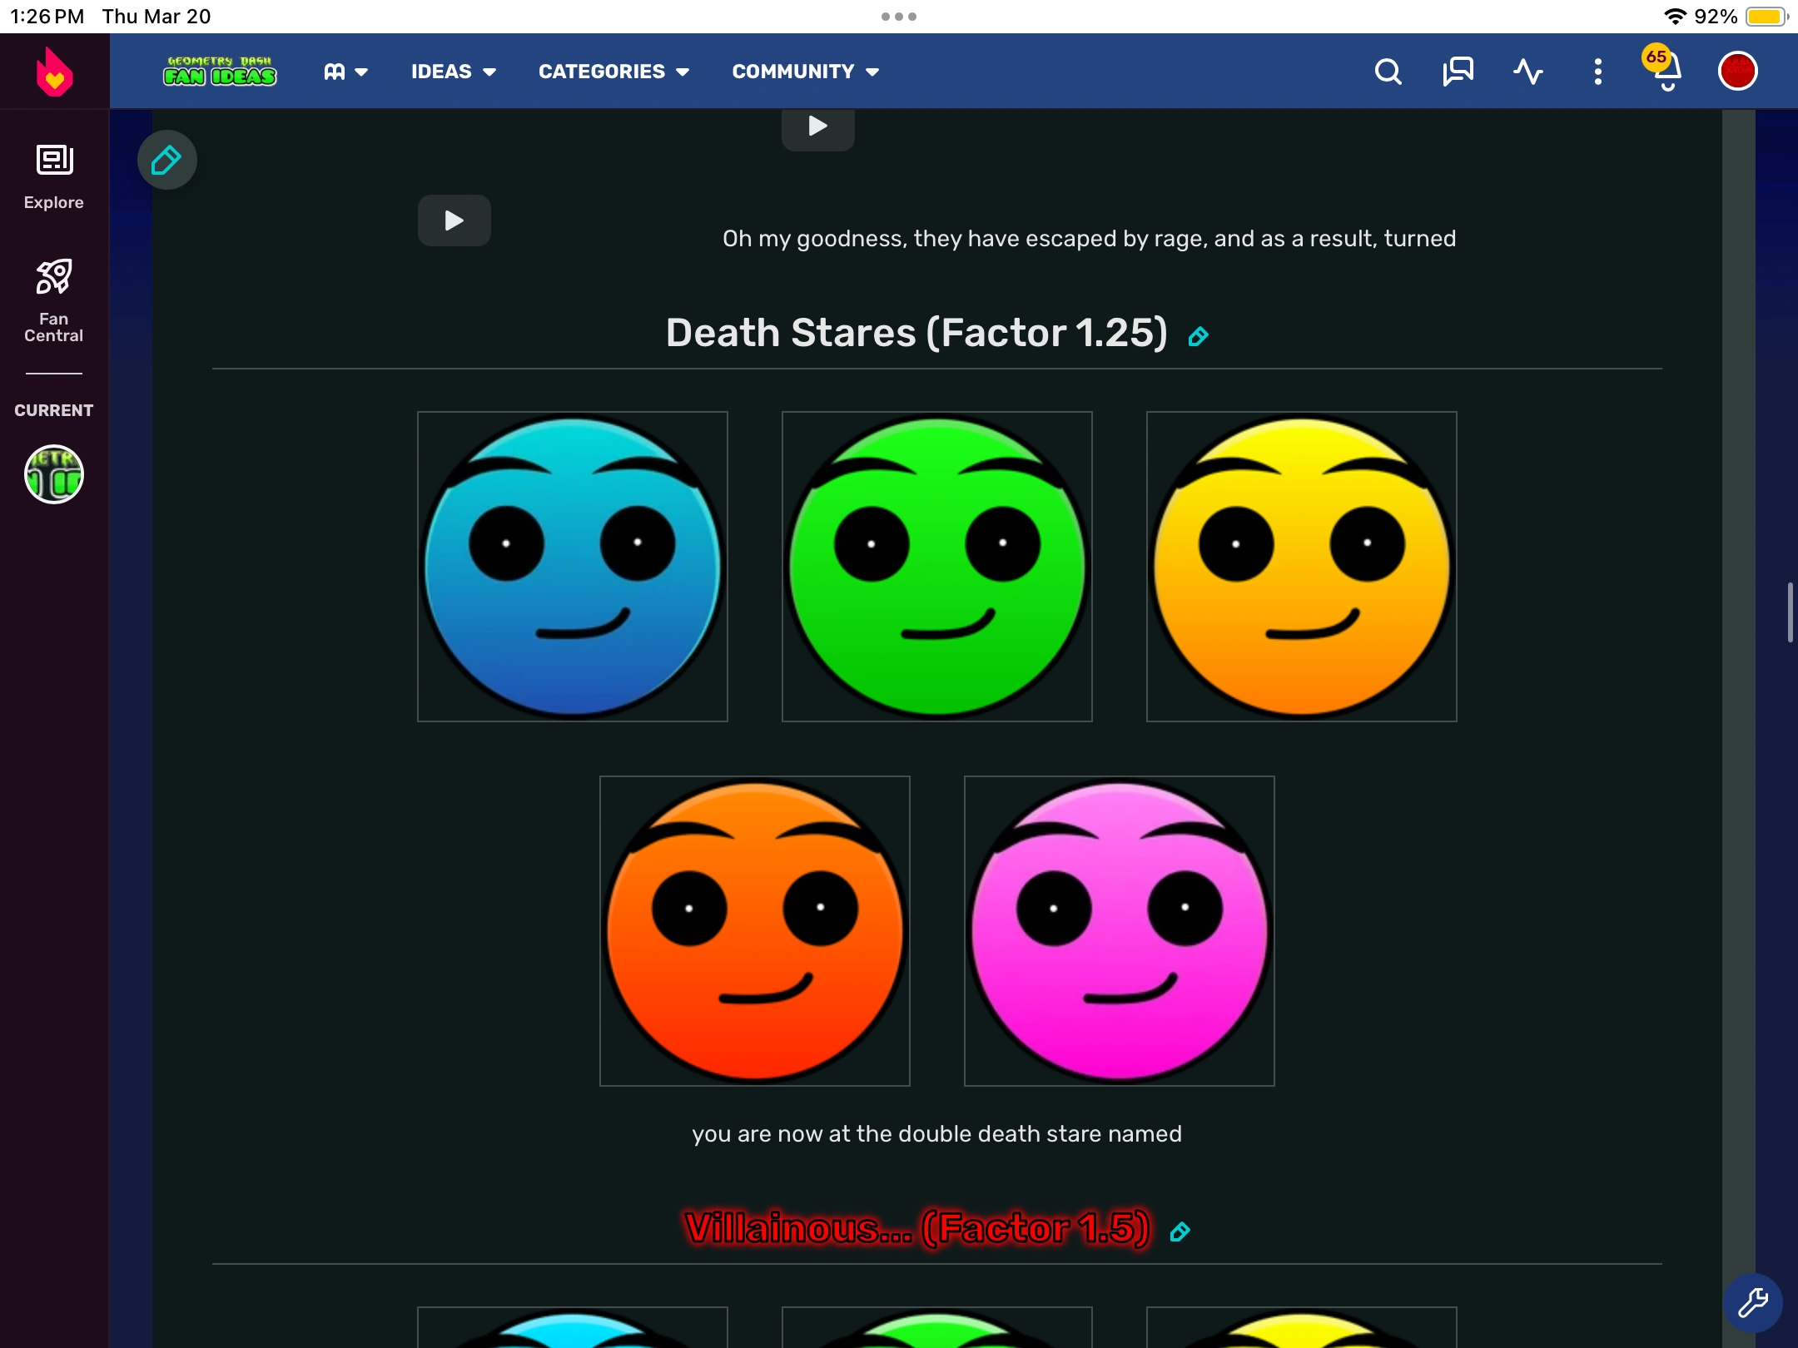
Task: Edit the Villainous section pencil link
Action: pyautogui.click(x=1180, y=1232)
